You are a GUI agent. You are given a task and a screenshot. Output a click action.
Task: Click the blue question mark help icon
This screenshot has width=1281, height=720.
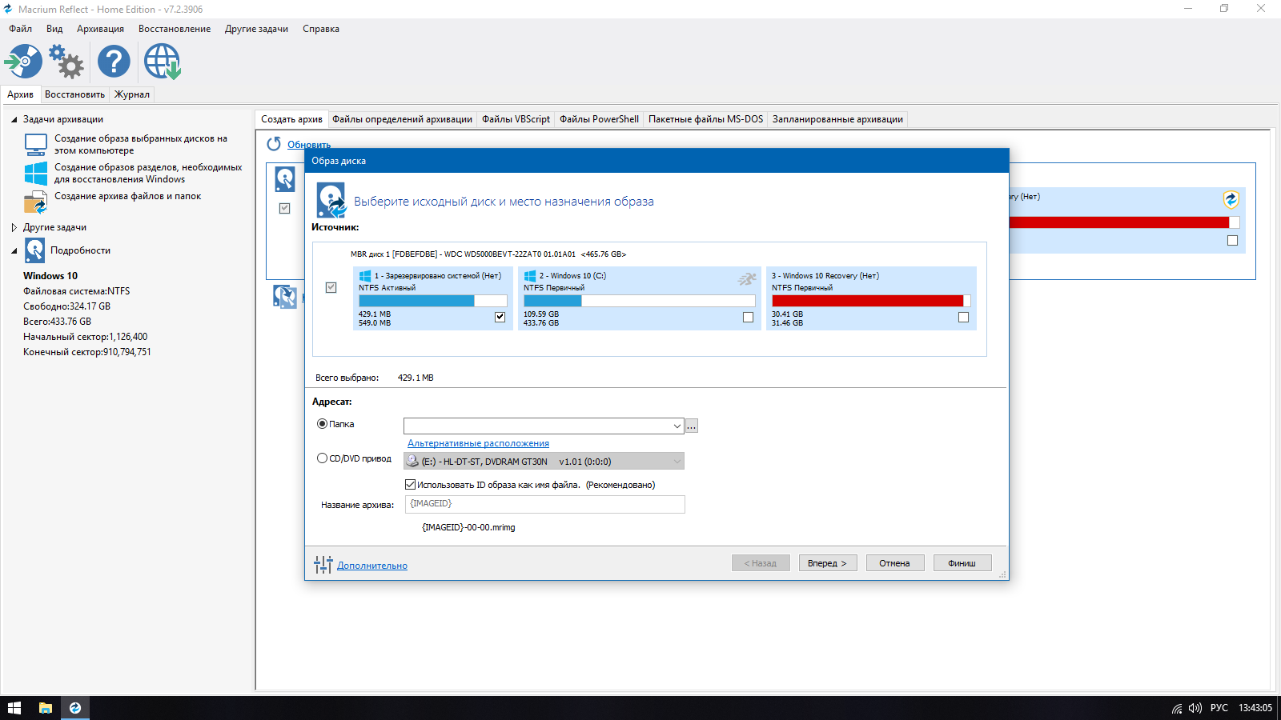[114, 62]
